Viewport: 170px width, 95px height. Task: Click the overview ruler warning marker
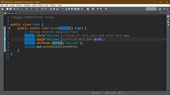click(165, 39)
